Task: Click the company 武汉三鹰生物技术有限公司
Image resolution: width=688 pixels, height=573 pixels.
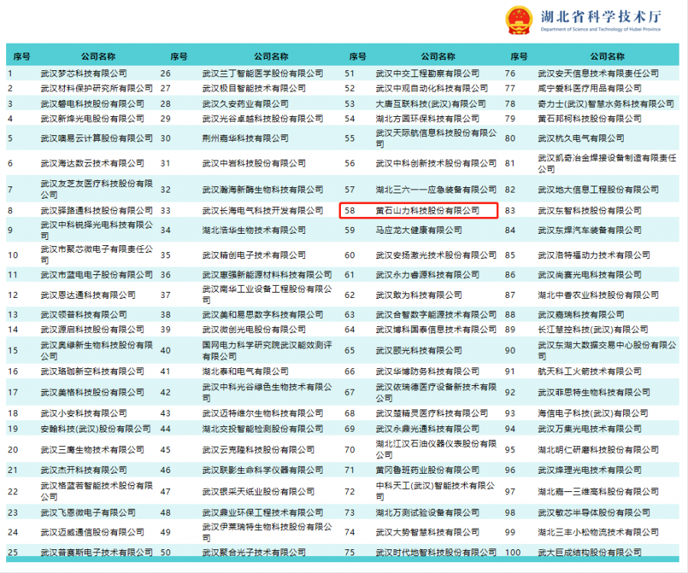Action: coord(92,450)
